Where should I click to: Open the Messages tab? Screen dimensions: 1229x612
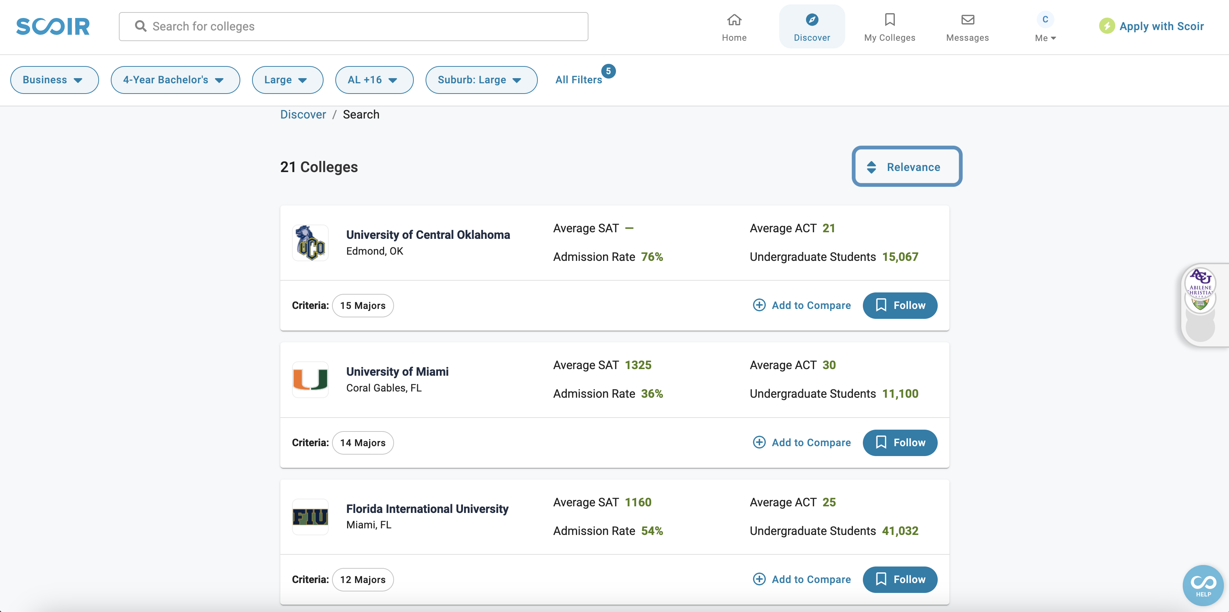967,27
